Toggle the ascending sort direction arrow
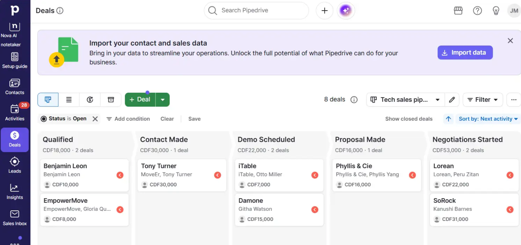This screenshot has width=521, height=245. click(x=448, y=119)
